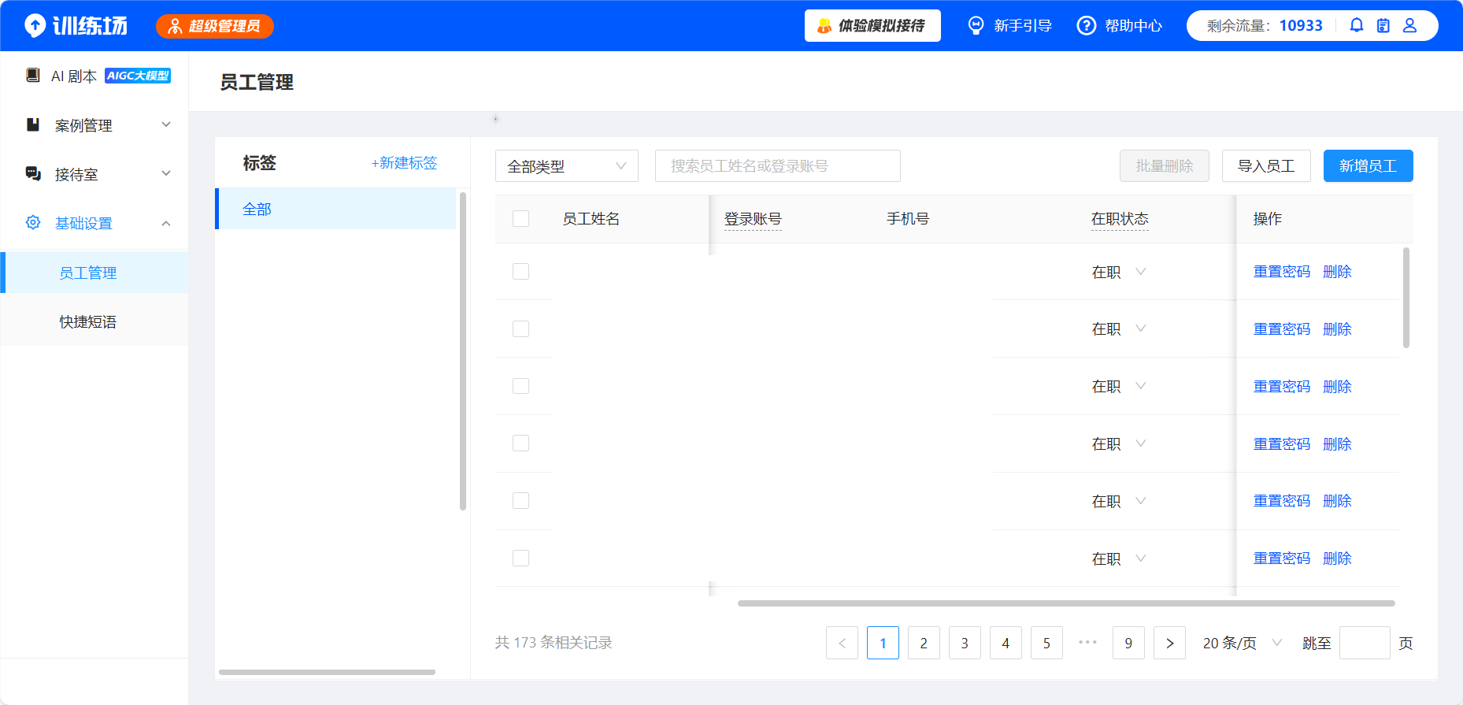
Task: Click the 案例管理 sidebar icon
Action: click(33, 124)
